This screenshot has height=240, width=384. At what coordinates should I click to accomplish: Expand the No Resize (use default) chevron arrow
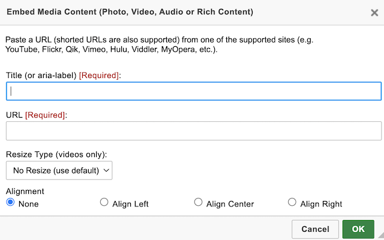coord(107,170)
